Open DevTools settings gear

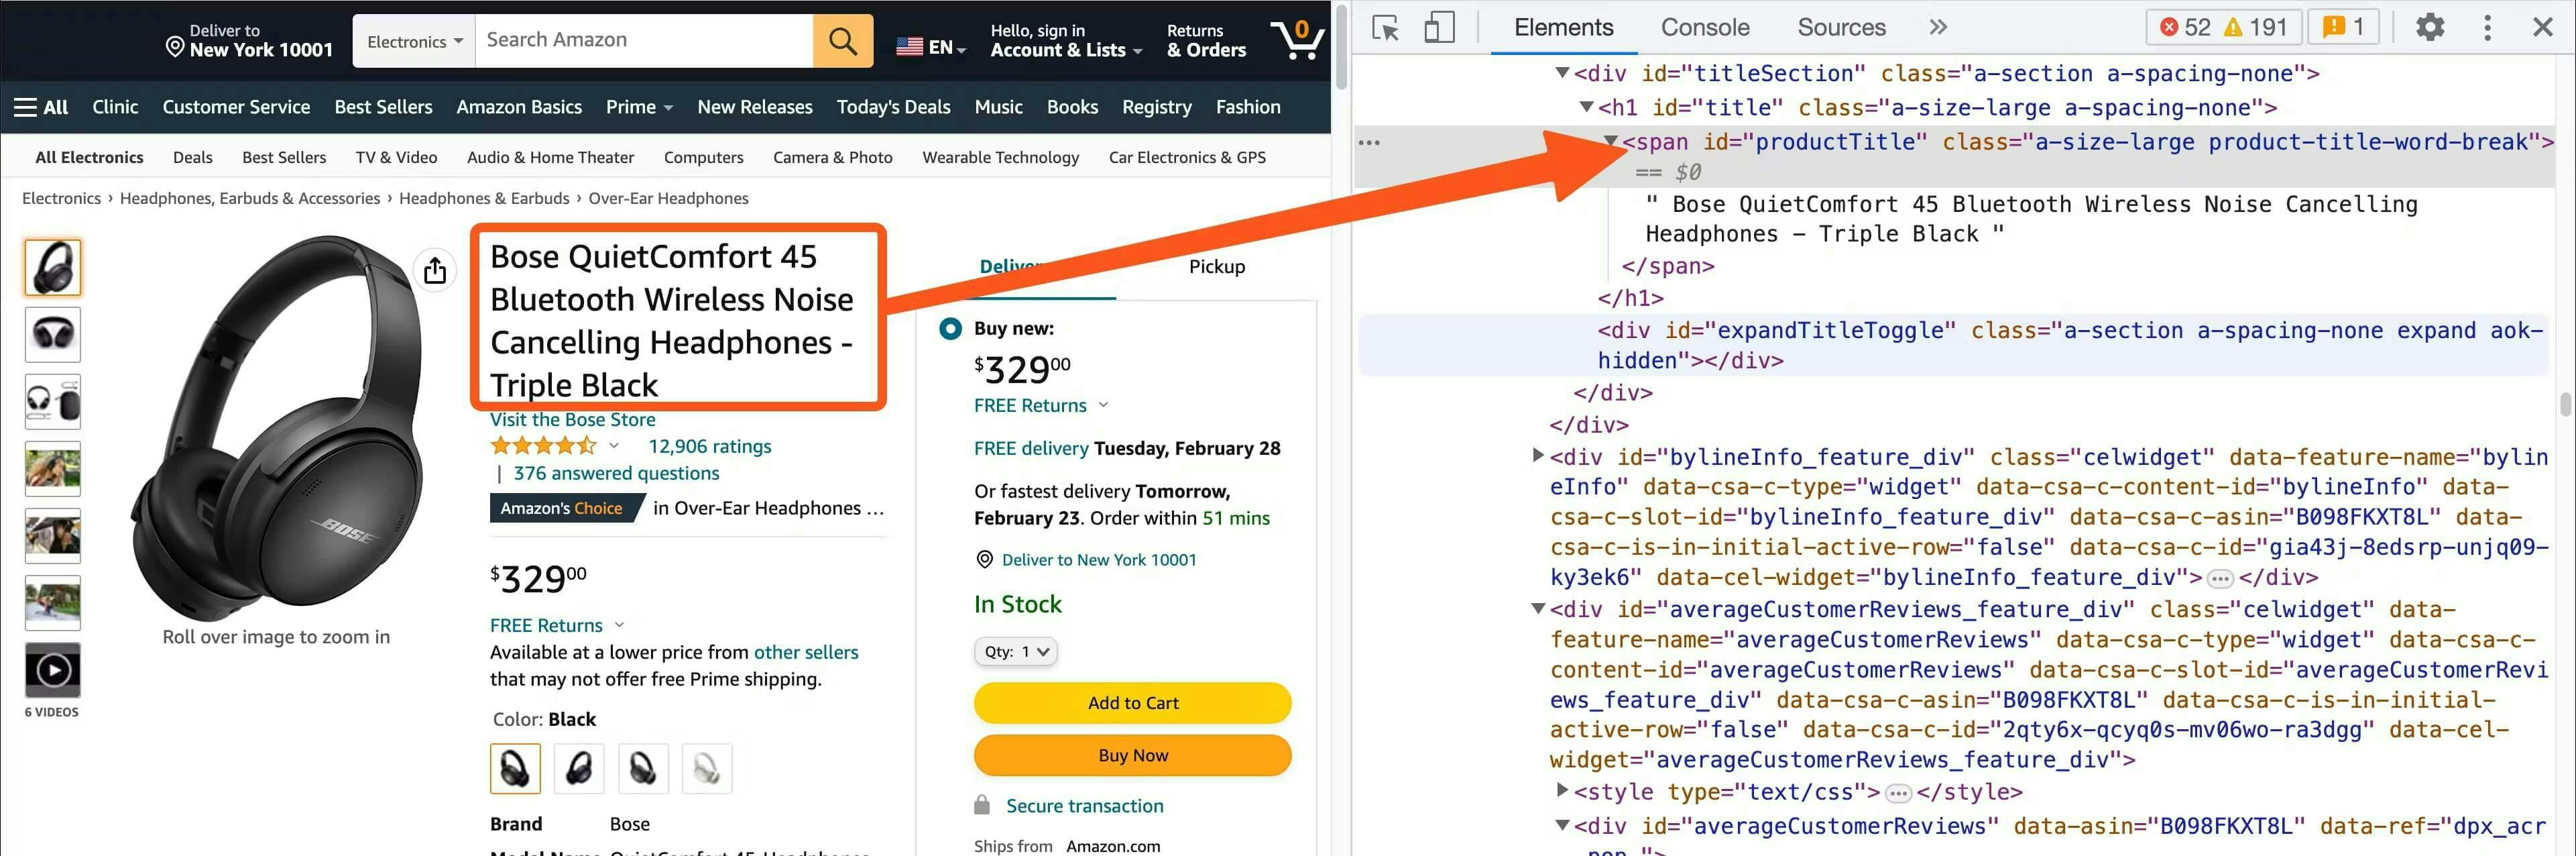coord(2430,27)
